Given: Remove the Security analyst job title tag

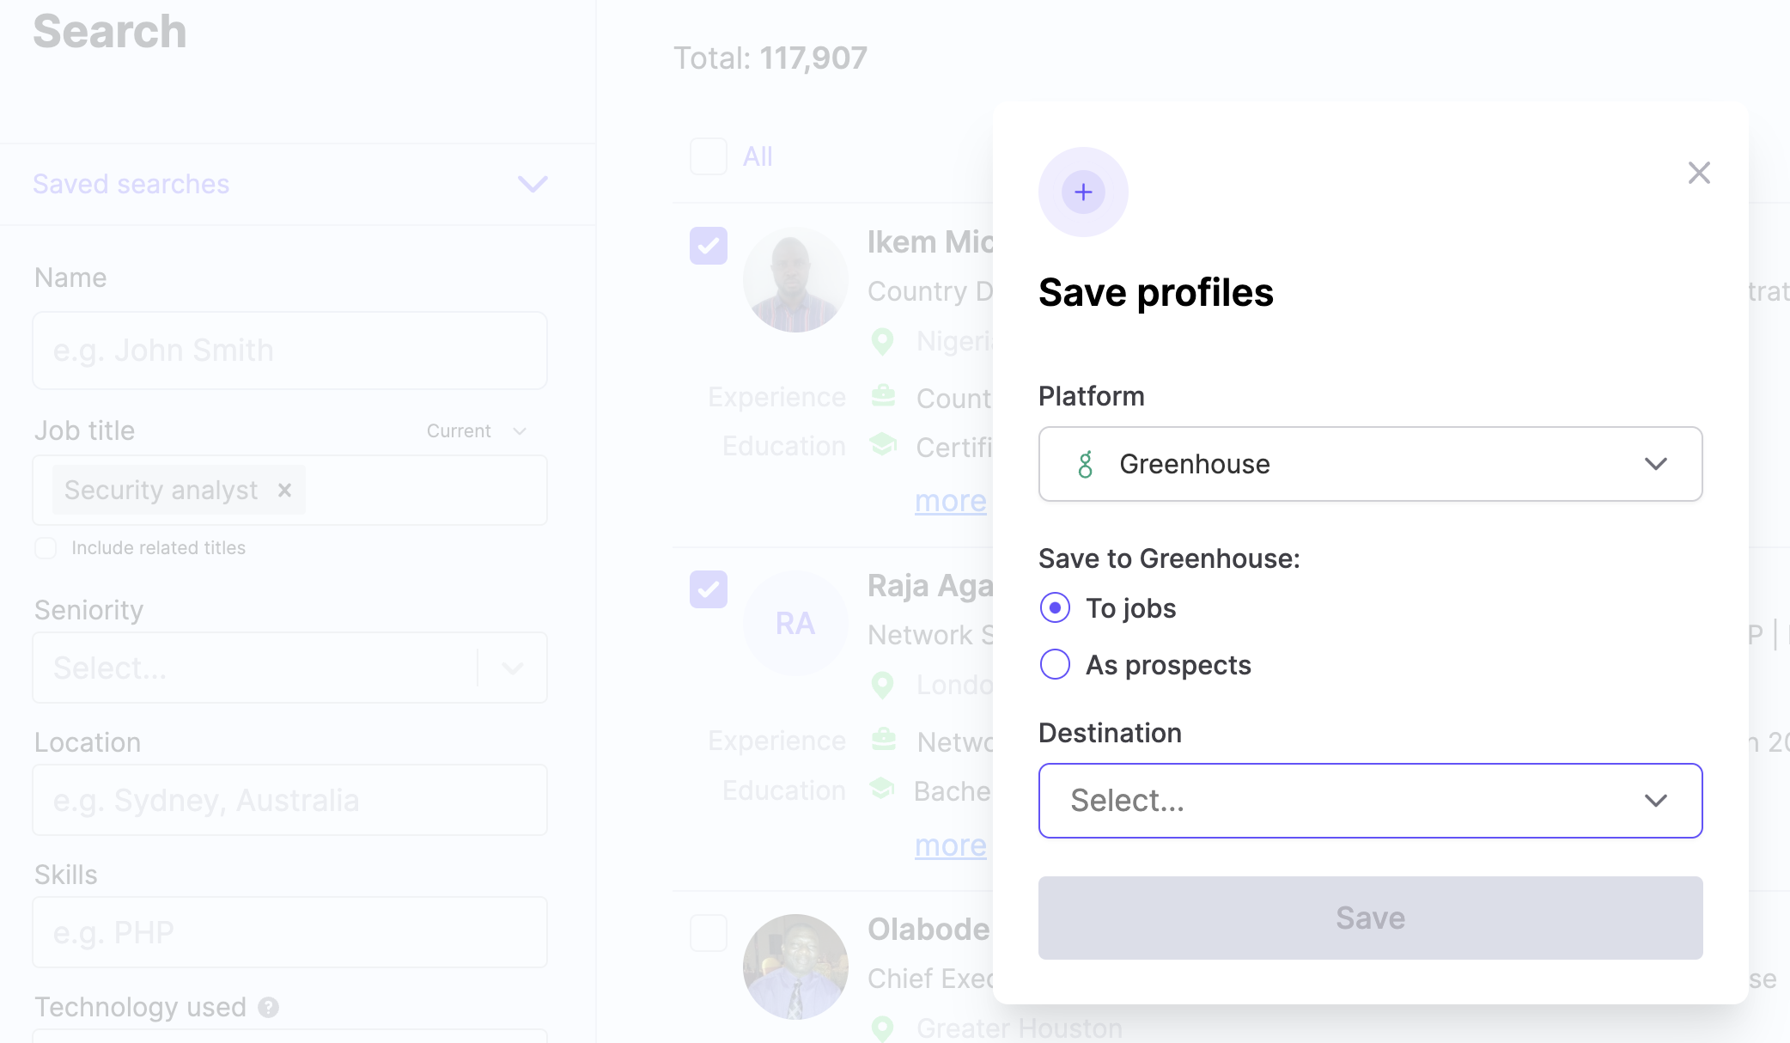Looking at the screenshot, I should tap(284, 490).
